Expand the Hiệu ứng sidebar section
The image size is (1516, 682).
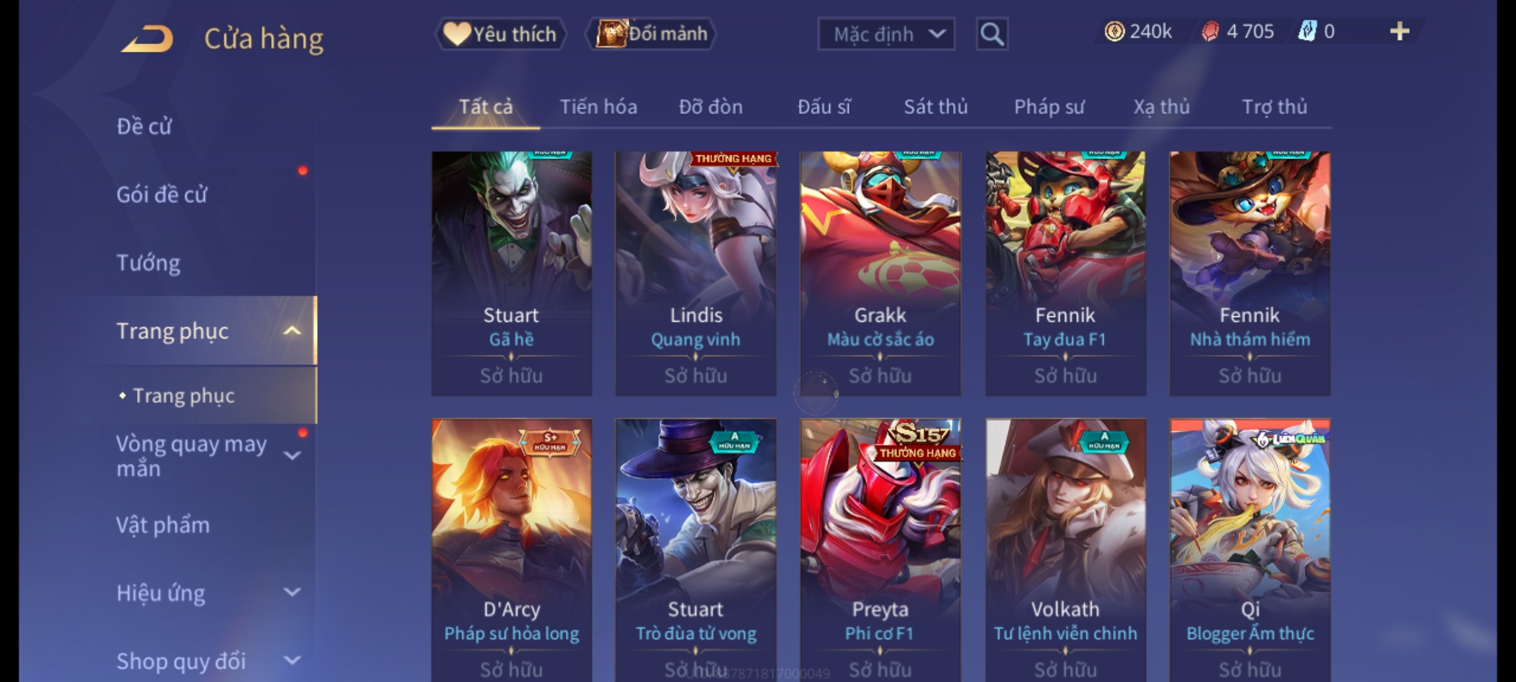[x=292, y=592]
